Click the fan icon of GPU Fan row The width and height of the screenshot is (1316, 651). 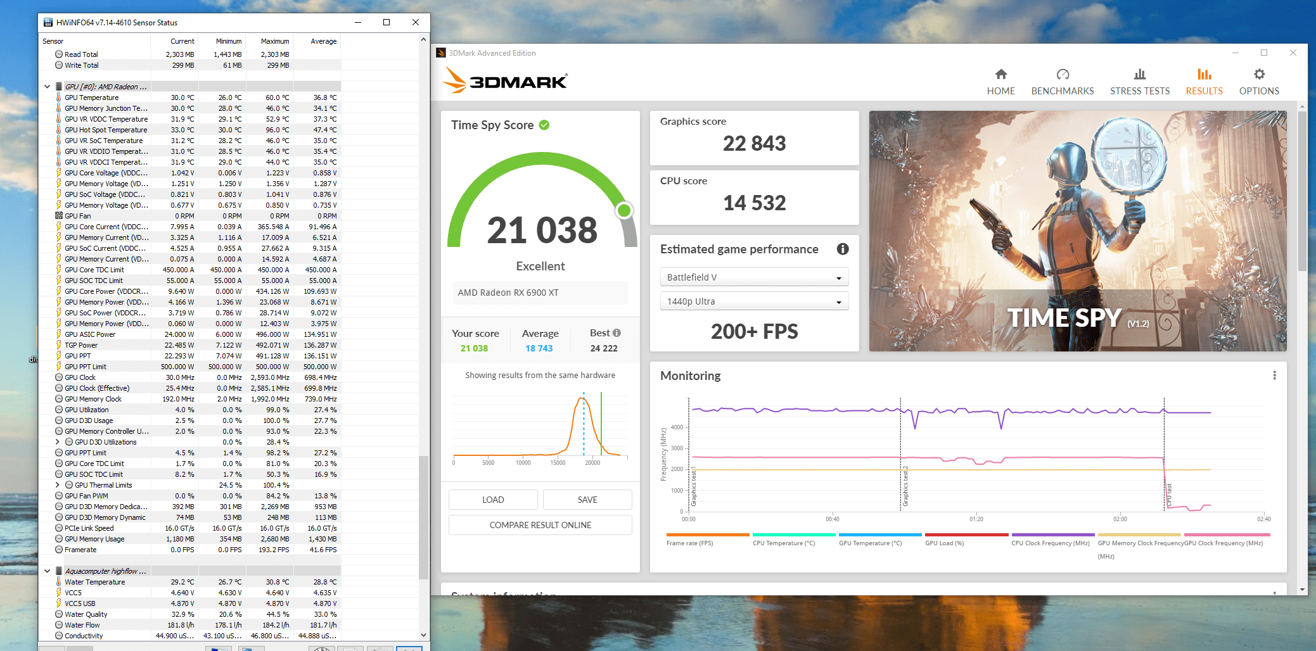coord(59,216)
